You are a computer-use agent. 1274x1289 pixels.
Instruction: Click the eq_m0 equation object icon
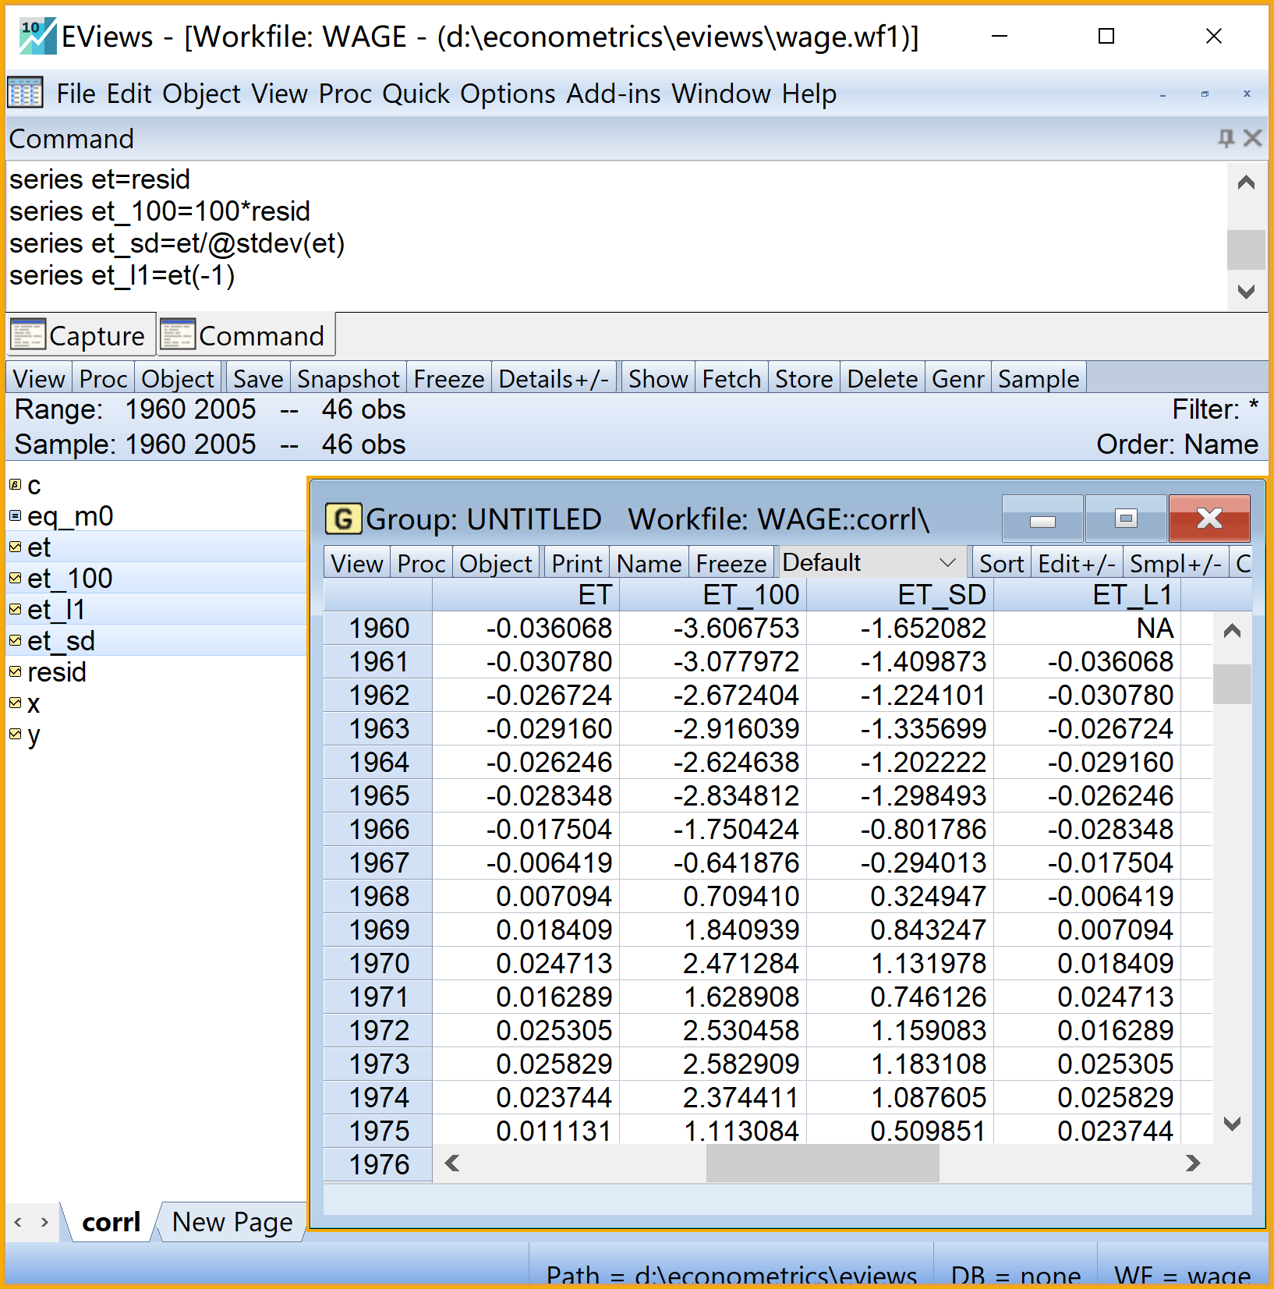click(15, 516)
